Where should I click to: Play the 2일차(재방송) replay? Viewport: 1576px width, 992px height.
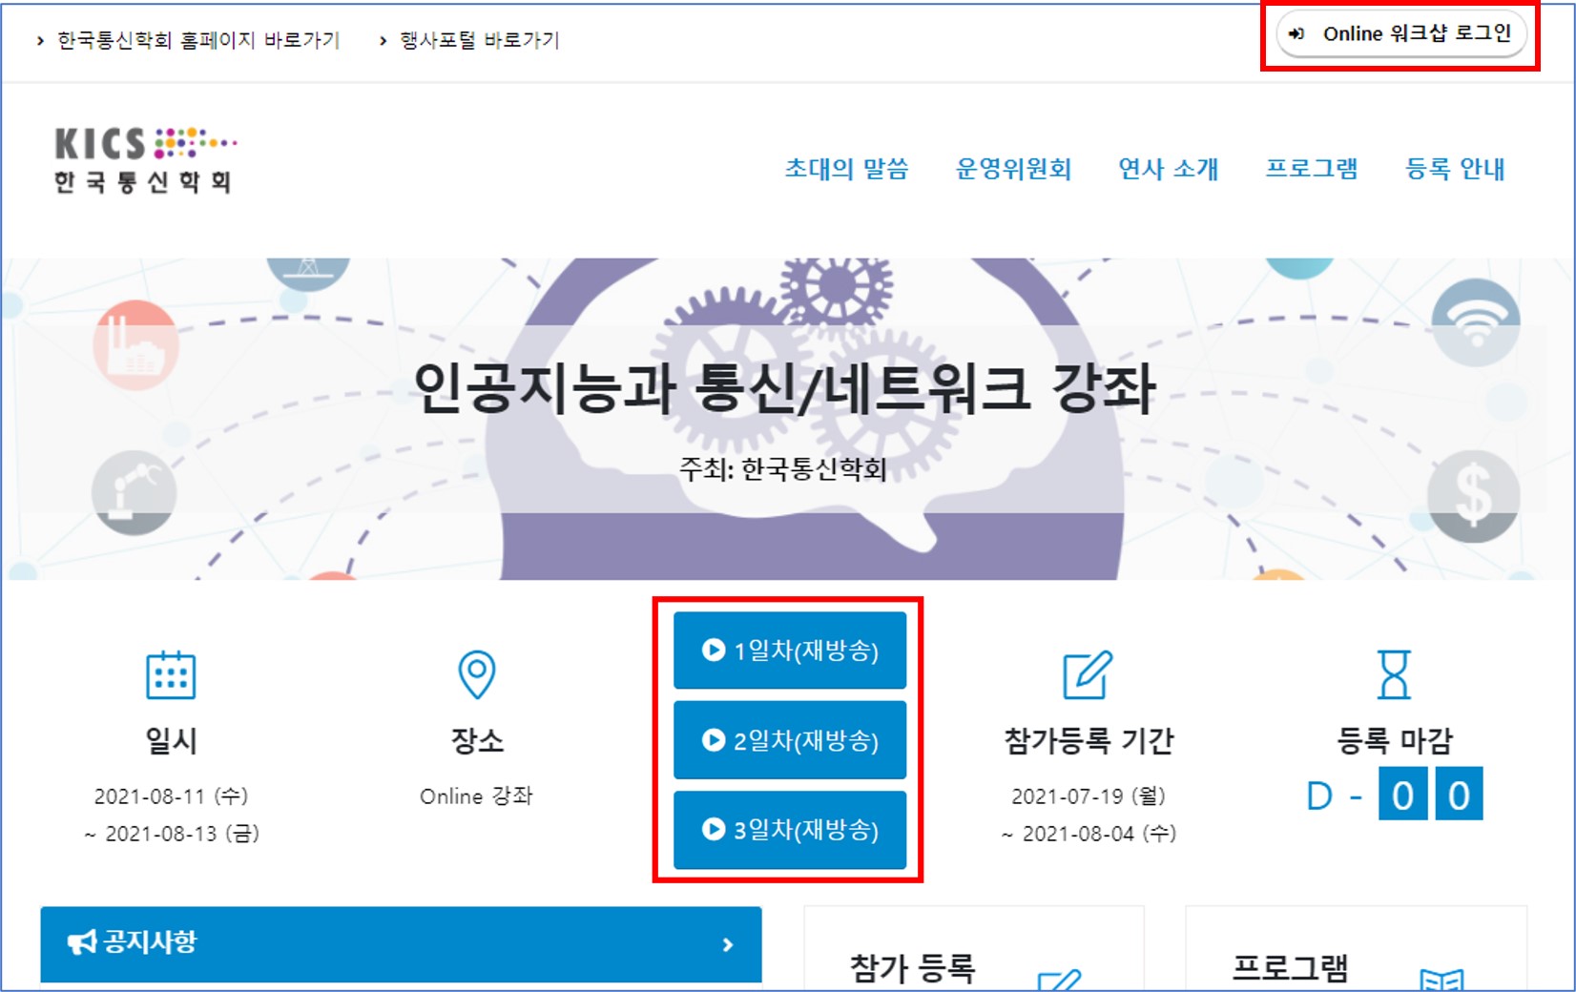[790, 740]
